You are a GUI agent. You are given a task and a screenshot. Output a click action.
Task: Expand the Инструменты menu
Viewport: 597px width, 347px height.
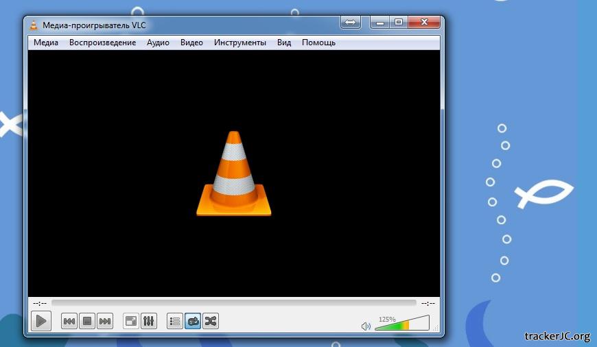pos(239,43)
